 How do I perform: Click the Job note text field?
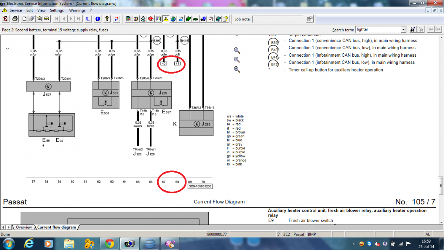point(278,19)
